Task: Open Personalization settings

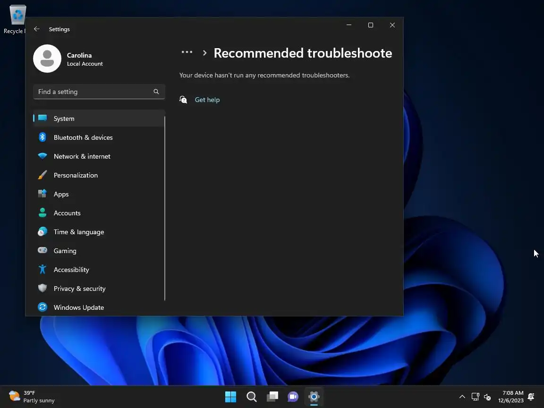Action: click(x=99, y=175)
